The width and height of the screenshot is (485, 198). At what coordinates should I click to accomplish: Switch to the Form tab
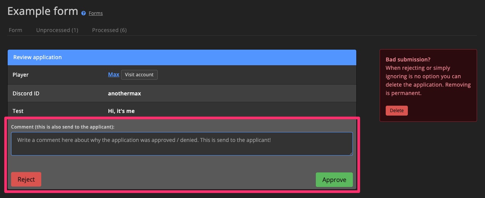(15, 30)
